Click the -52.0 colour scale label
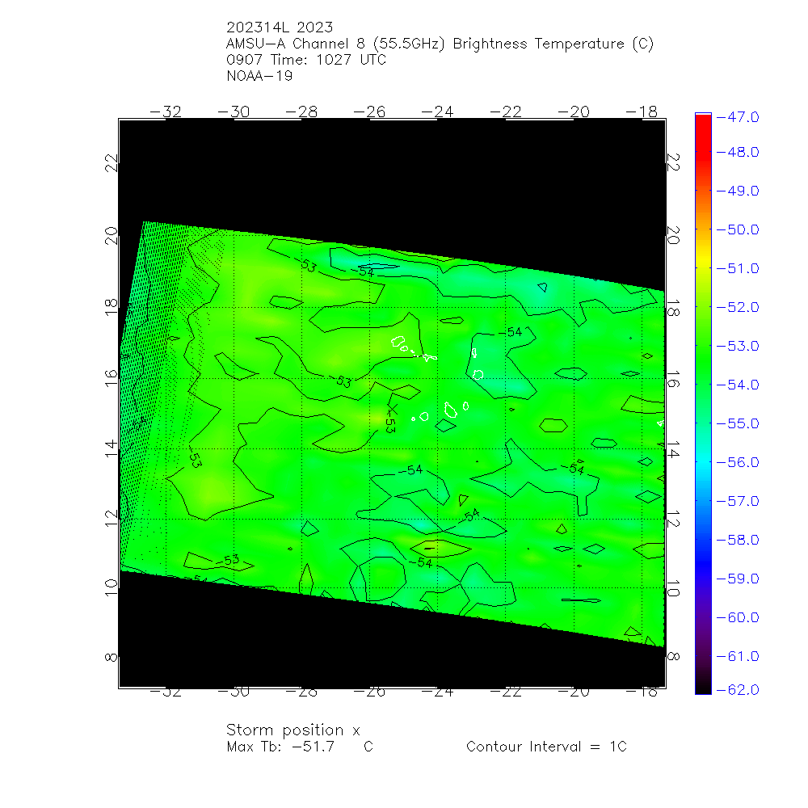This screenshot has height=808, width=808. tap(738, 307)
